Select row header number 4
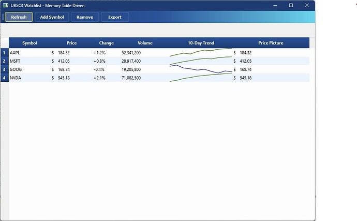The width and height of the screenshot is (357, 221). 4,78
